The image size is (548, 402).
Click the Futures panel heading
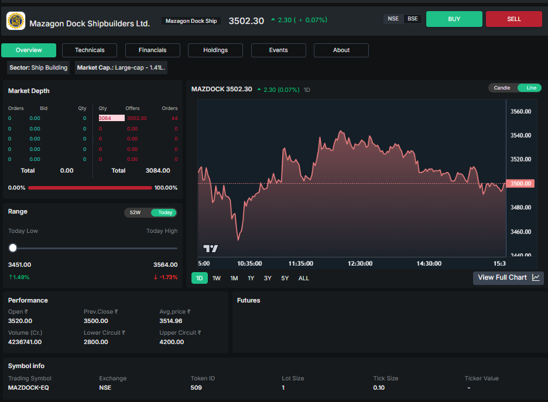coord(248,300)
